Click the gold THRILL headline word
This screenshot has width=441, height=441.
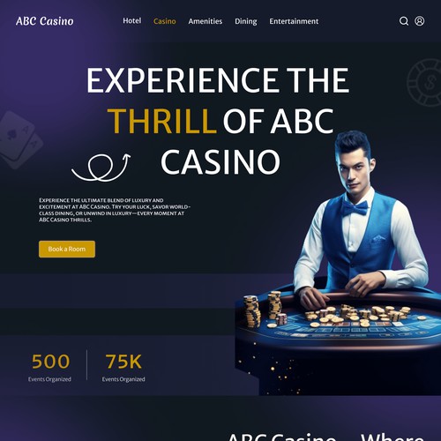point(162,121)
